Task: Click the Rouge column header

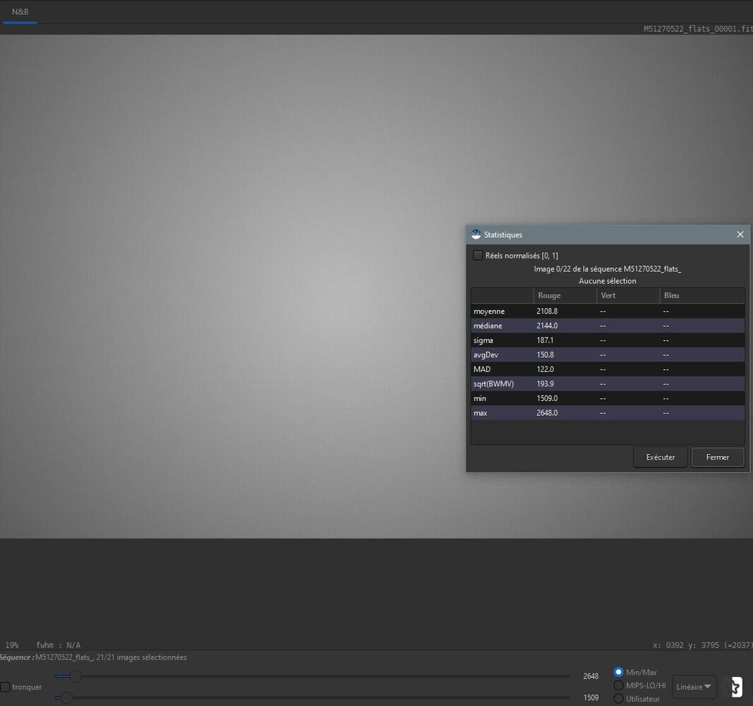Action: click(565, 295)
